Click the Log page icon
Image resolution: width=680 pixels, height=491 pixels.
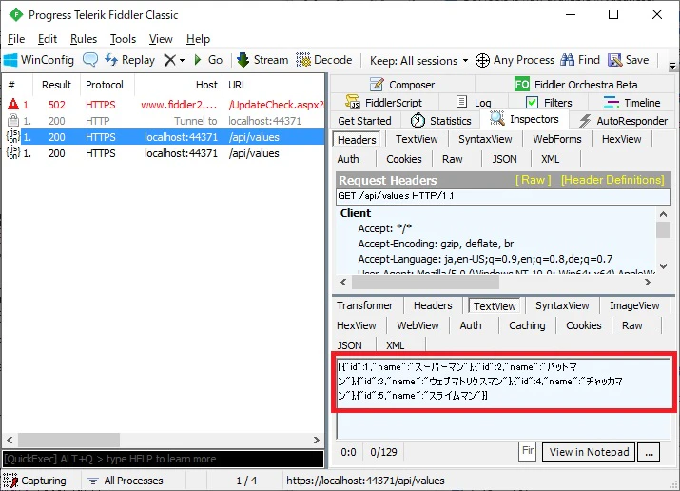pyautogui.click(x=462, y=102)
